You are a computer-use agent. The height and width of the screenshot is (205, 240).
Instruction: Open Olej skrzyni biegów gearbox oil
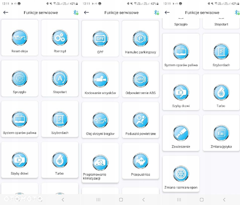pyautogui.click(x=100, y=120)
